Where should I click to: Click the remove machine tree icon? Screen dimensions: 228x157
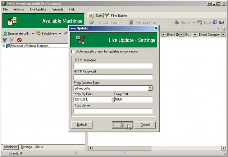point(12,40)
